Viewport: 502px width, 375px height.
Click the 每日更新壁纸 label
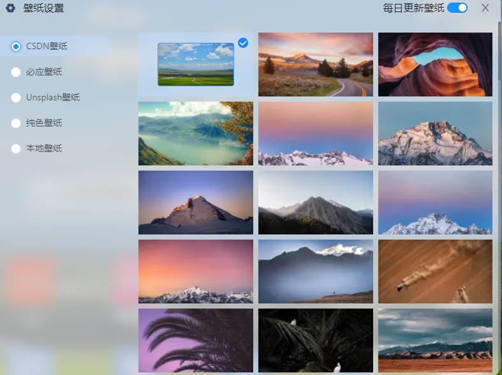(413, 8)
